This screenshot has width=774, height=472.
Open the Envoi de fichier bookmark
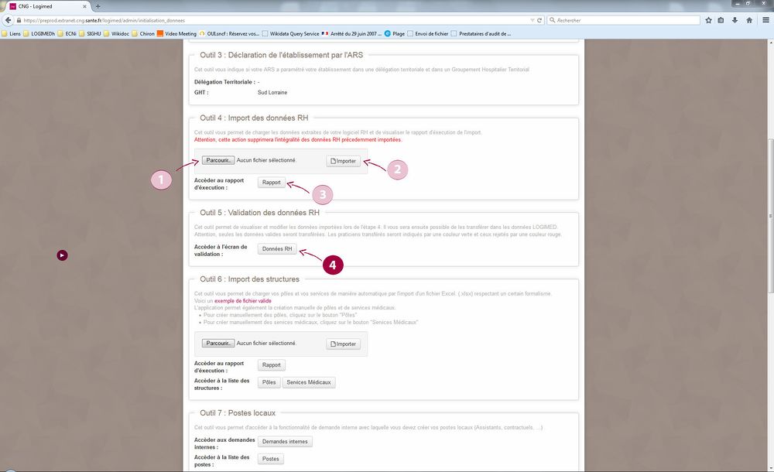tap(427, 33)
